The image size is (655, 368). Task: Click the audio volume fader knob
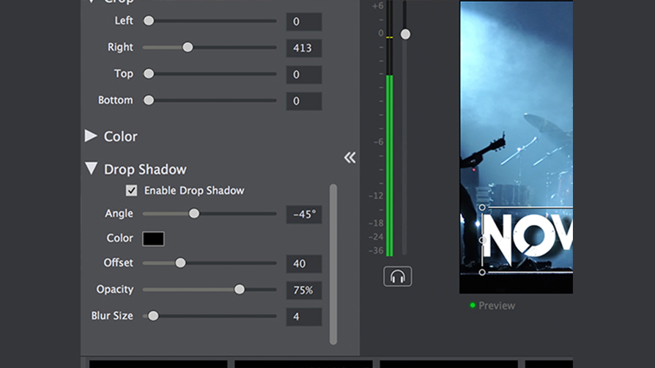pos(405,34)
